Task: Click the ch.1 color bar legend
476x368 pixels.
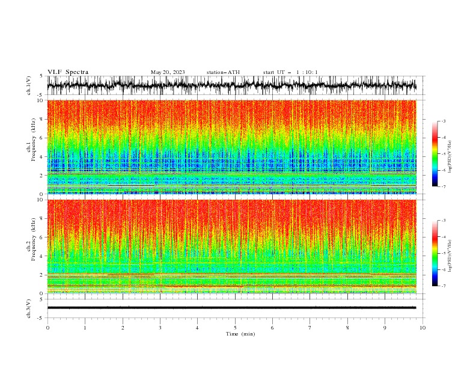Action: 435,154
